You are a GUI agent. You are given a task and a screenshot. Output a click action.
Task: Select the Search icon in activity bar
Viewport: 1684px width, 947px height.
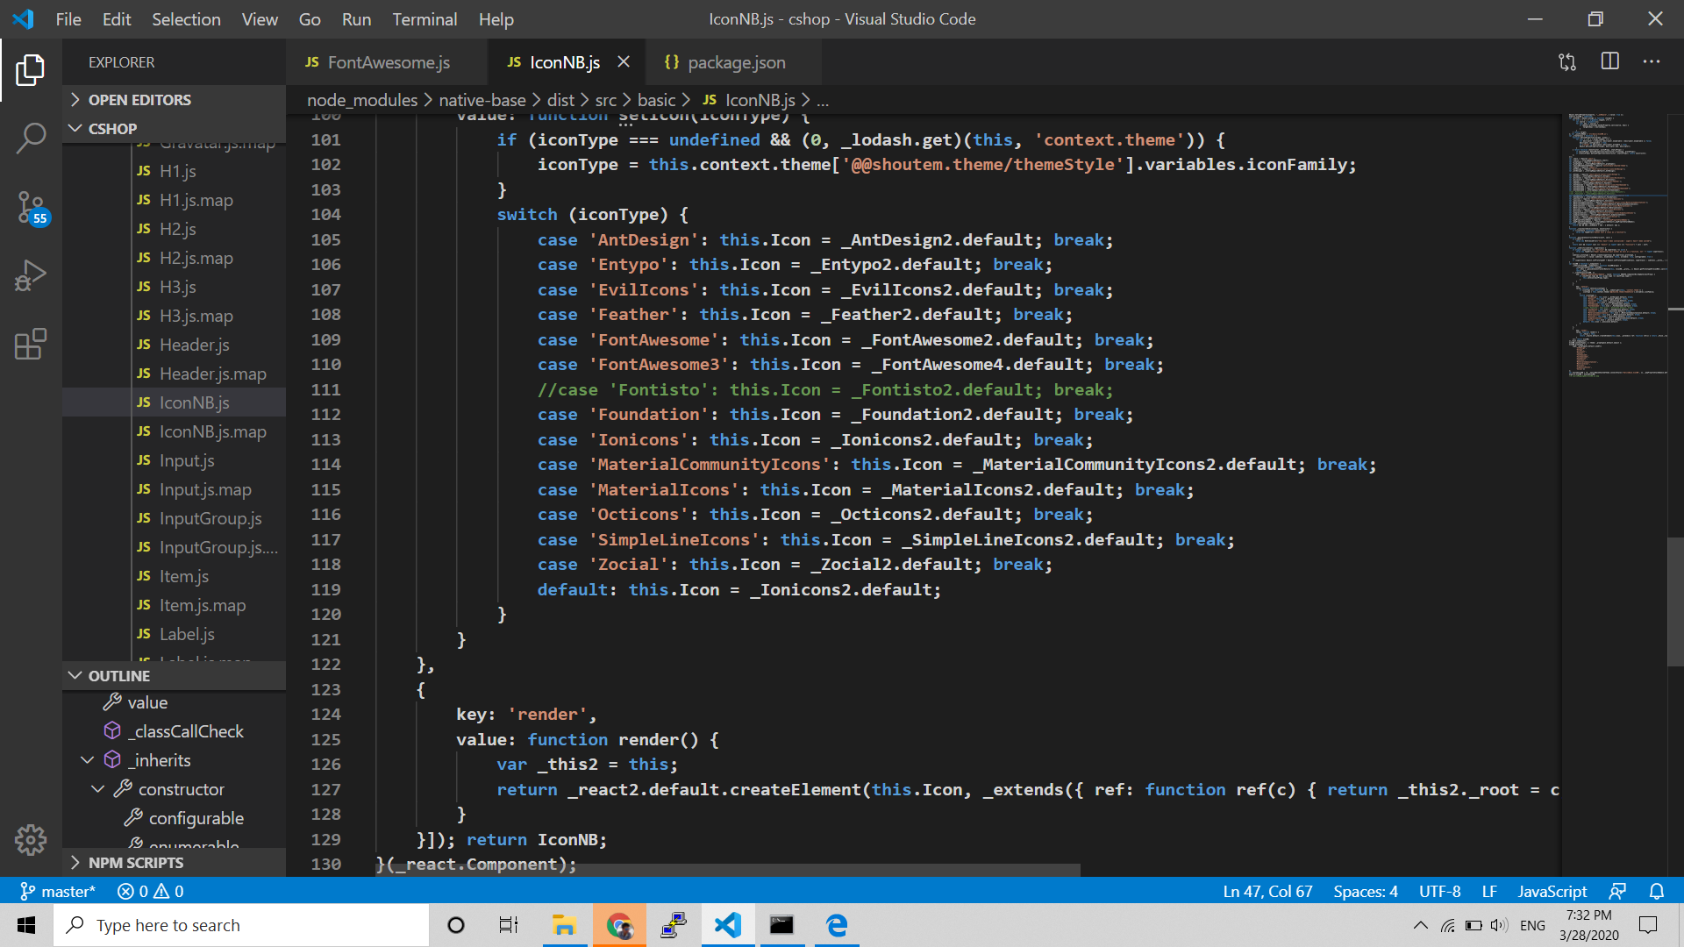coord(31,138)
